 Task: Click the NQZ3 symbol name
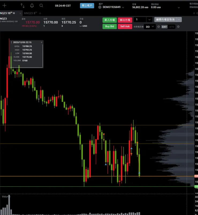(3, 19)
